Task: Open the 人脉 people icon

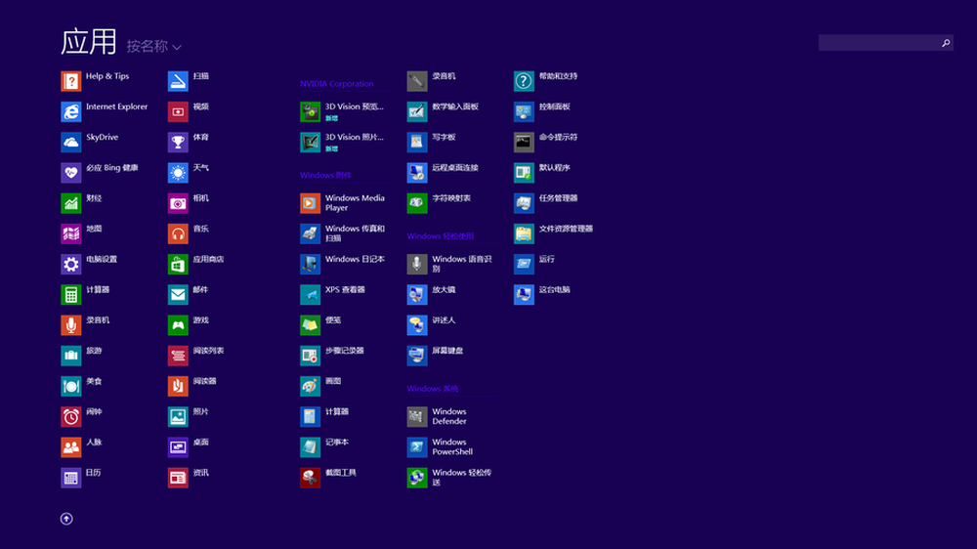Action: 71,447
